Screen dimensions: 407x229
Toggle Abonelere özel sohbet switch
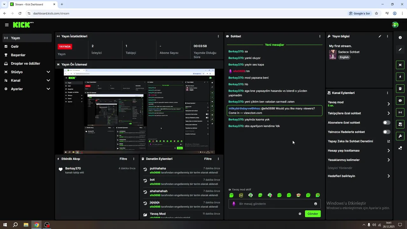click(x=387, y=122)
